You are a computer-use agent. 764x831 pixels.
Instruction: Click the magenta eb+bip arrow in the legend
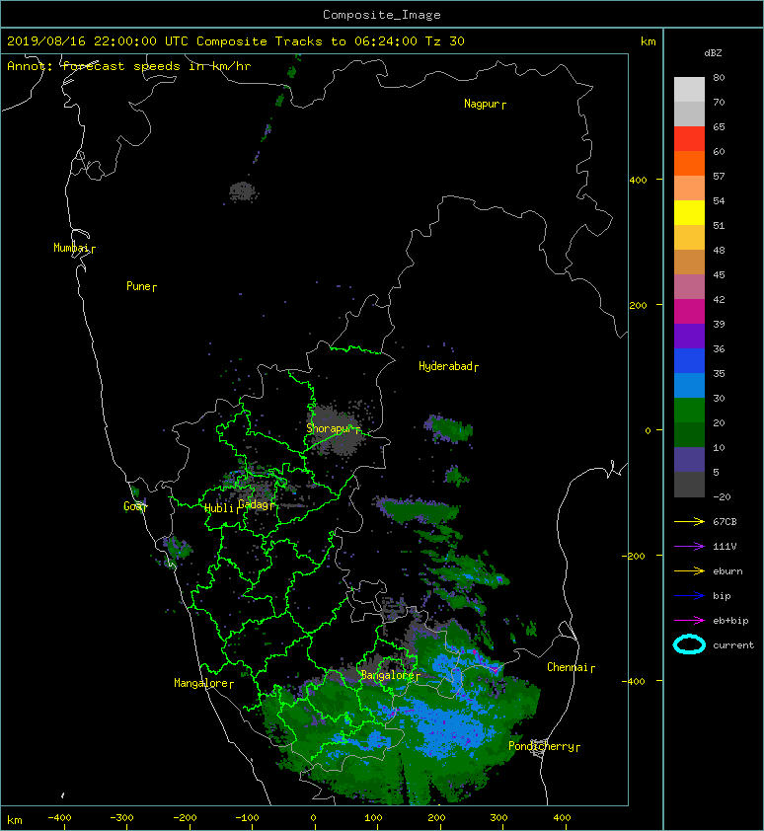(x=689, y=620)
